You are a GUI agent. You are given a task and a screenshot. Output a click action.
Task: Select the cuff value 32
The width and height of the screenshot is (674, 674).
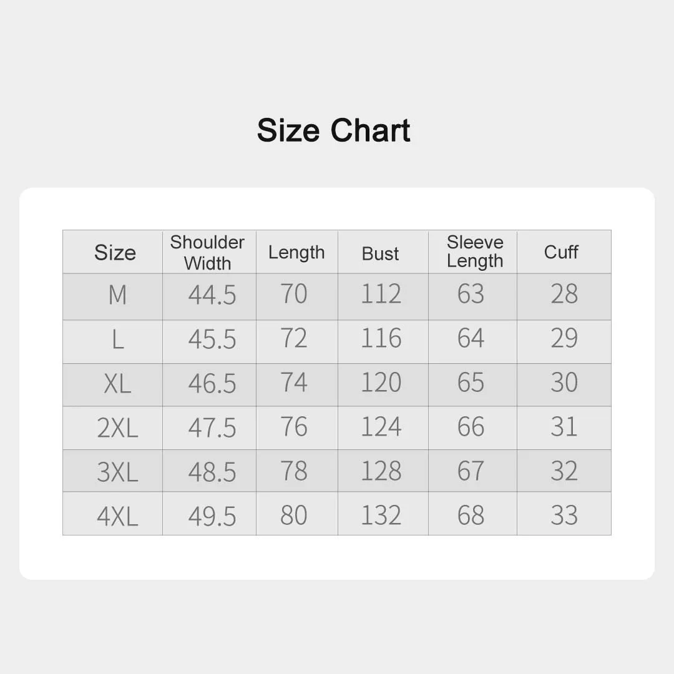point(564,472)
